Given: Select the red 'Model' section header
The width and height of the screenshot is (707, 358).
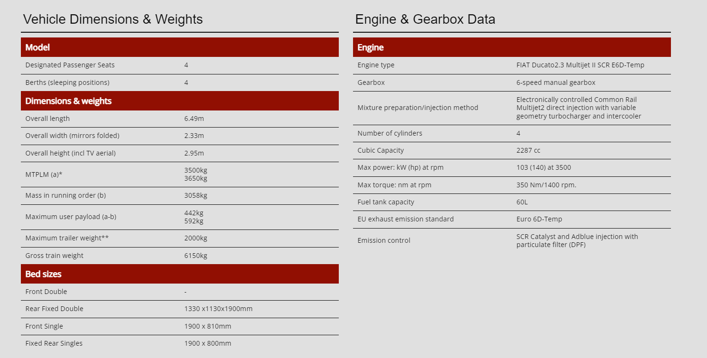Looking at the screenshot, I should click(180, 47).
